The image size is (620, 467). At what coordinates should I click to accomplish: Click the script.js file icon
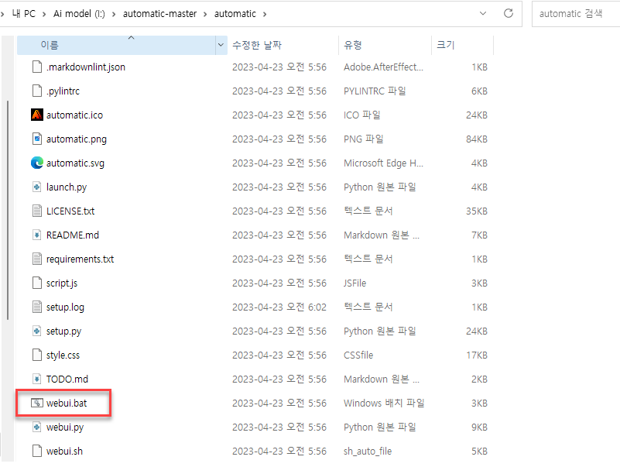pos(37,283)
